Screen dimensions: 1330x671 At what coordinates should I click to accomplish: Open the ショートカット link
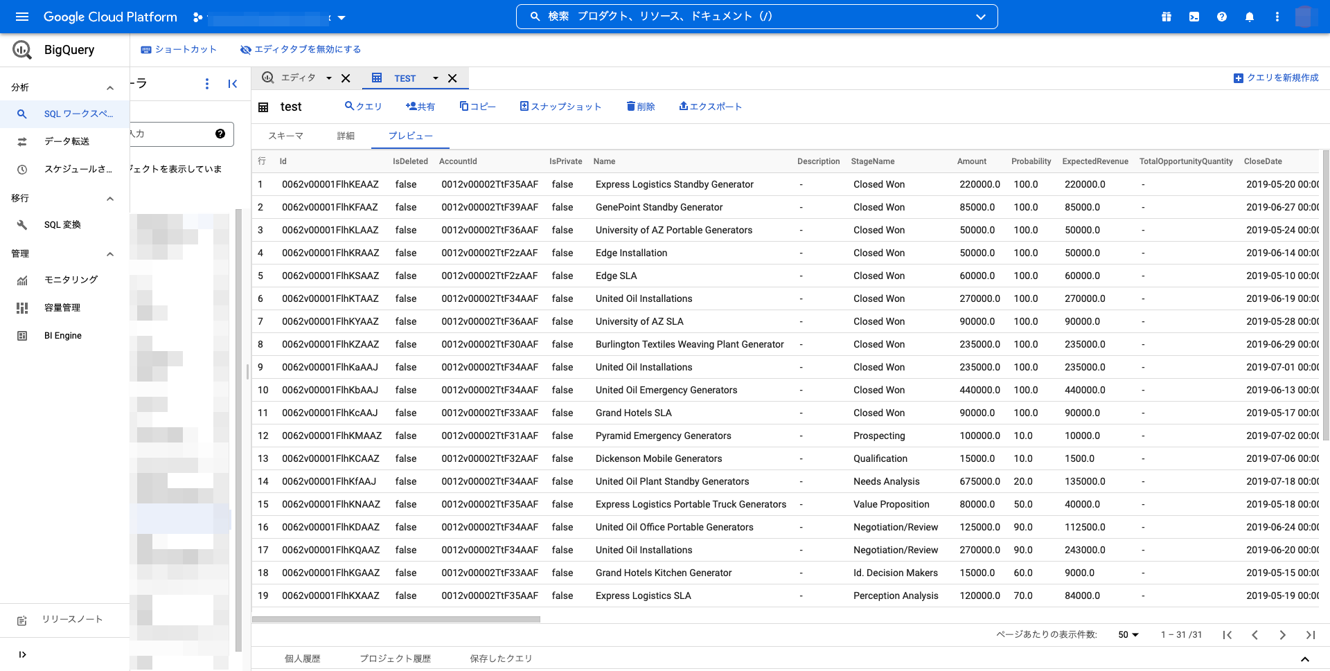(179, 50)
